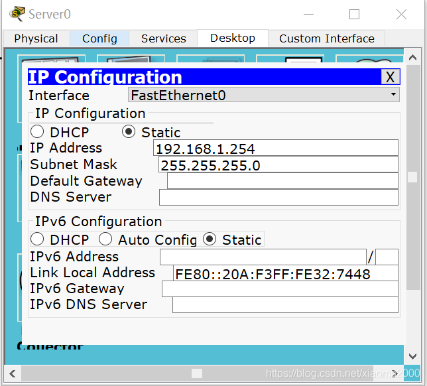Click the horizontal scrollbar thumb
This screenshot has height=386, width=427.
click(x=197, y=373)
